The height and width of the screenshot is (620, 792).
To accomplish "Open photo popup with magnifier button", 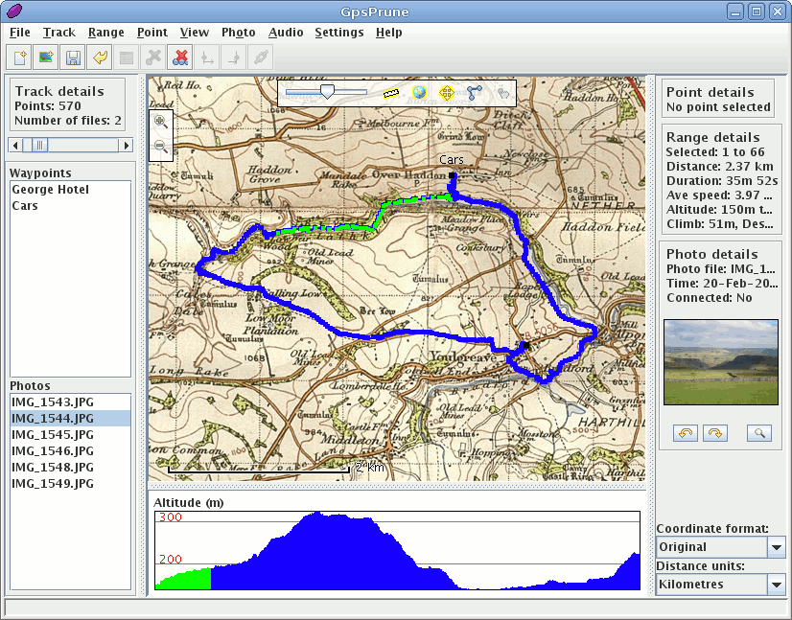I will (758, 433).
